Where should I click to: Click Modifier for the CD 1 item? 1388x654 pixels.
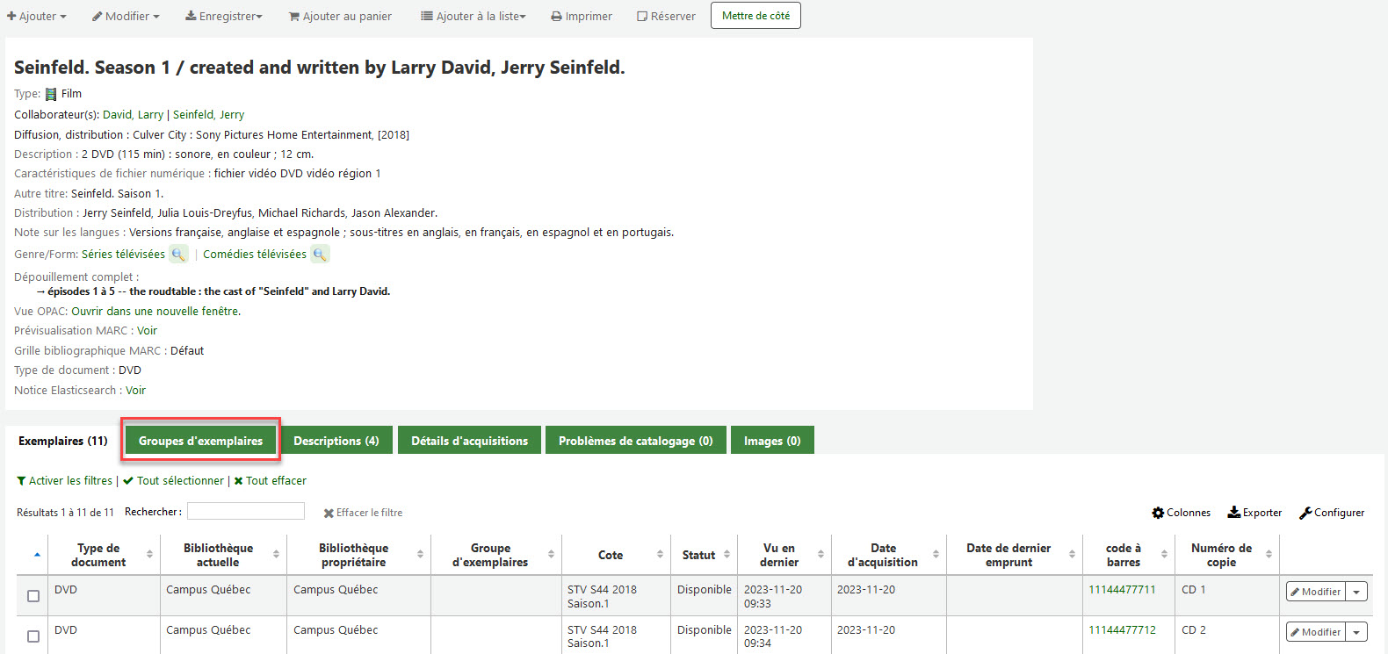pos(1316,592)
